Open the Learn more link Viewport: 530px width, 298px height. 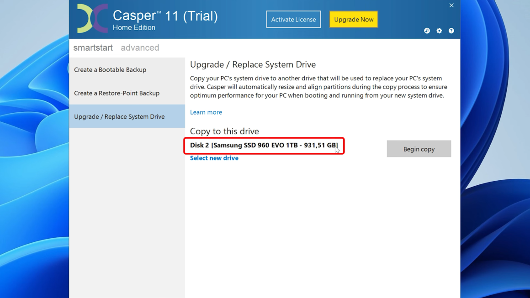pyautogui.click(x=206, y=112)
